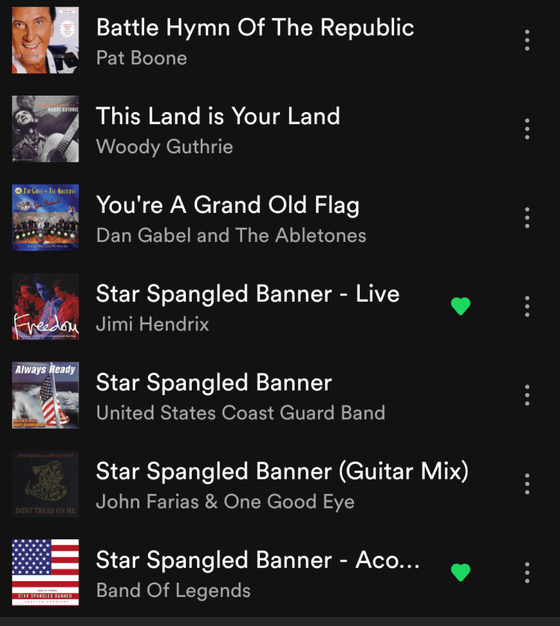
Task: Unlike the Band Of Legends track via green heart
Action: (x=461, y=572)
